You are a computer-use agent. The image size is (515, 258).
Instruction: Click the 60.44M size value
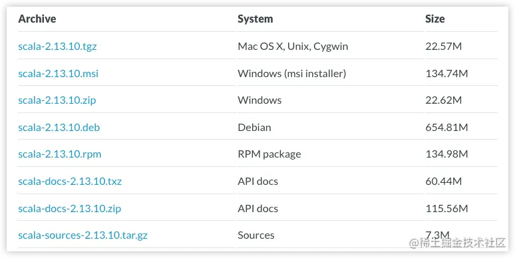click(444, 181)
